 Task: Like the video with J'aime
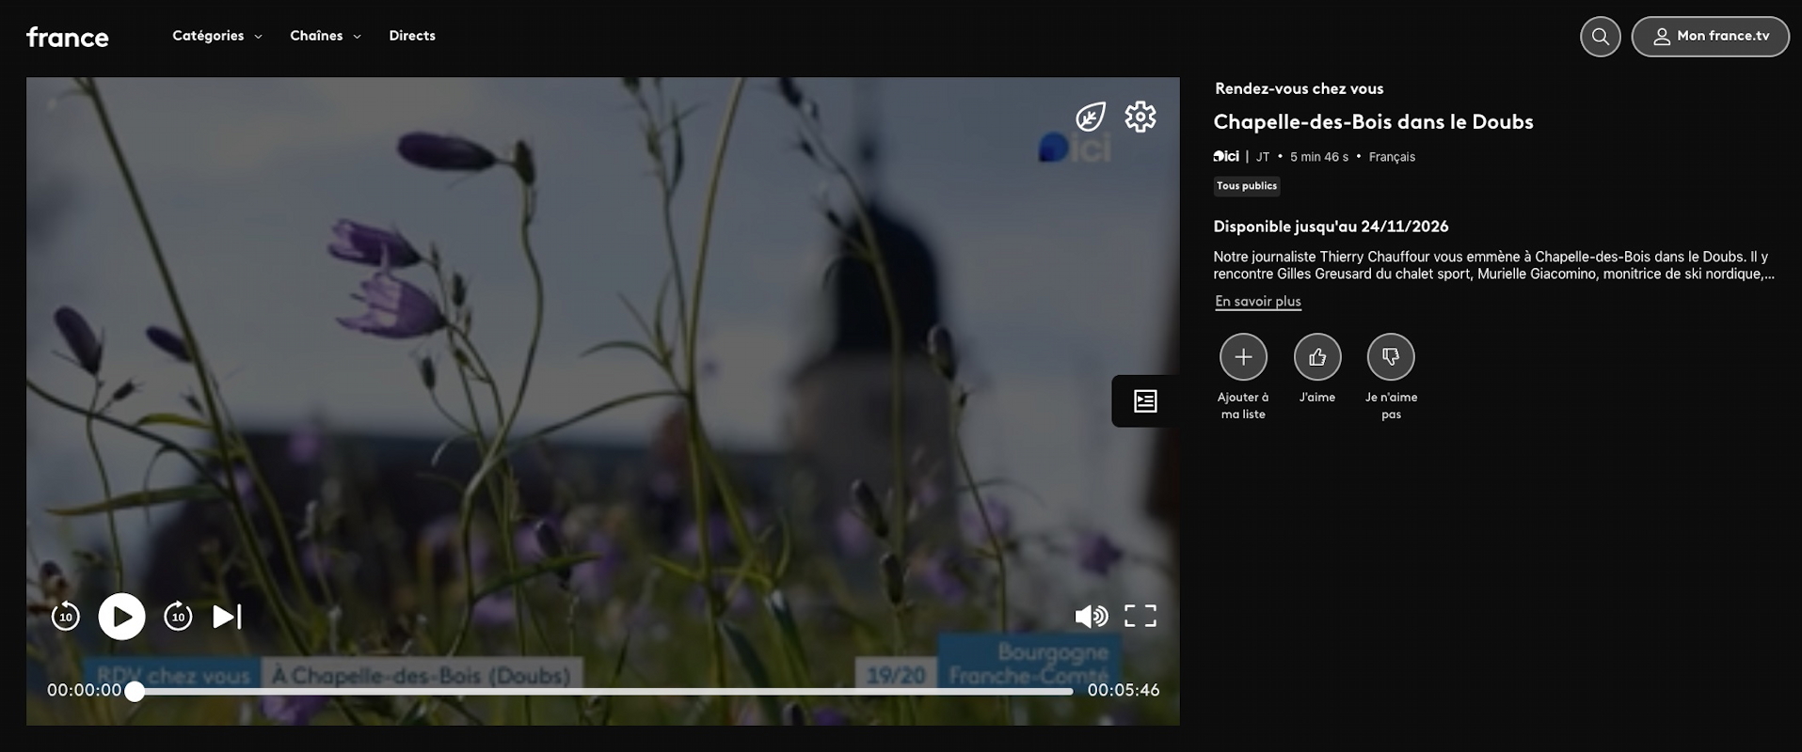(x=1316, y=357)
